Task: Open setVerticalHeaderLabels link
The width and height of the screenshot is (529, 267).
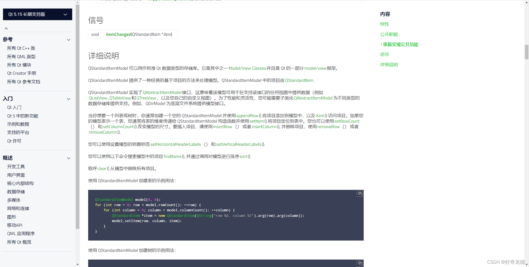Action: [x=239, y=144]
